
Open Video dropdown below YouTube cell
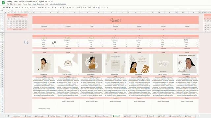[x=55, y=42]
